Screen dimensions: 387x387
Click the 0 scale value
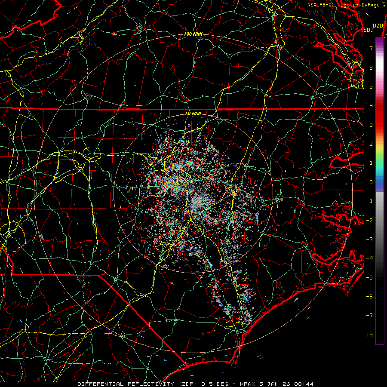tap(371, 182)
